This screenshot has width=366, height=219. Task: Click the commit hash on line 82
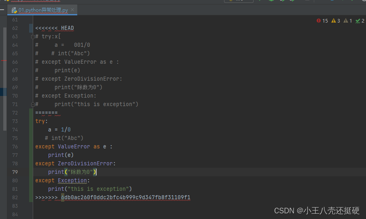[126, 197]
